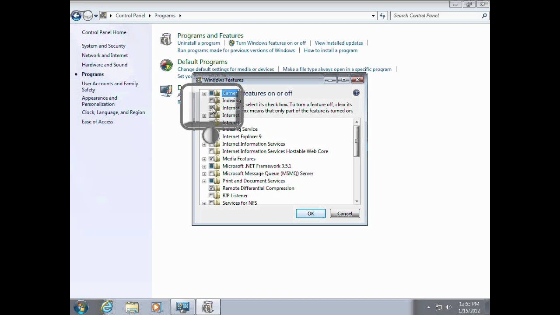Open Network and Internet category
Screen dimensions: 560x315
point(105,56)
